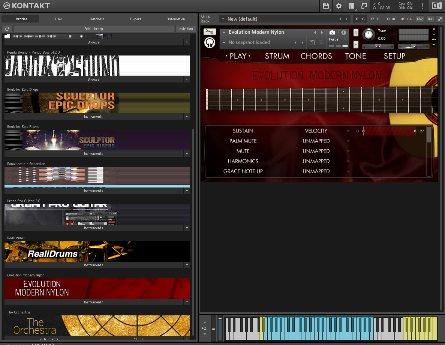Go to previous multi preset arrow

pos(340,19)
